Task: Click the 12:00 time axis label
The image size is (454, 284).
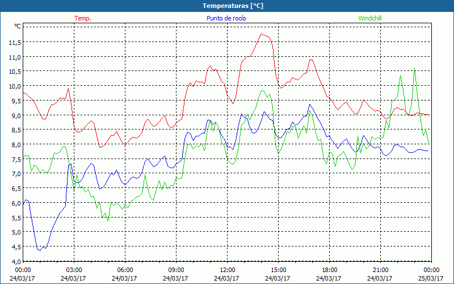Action: coord(228,270)
